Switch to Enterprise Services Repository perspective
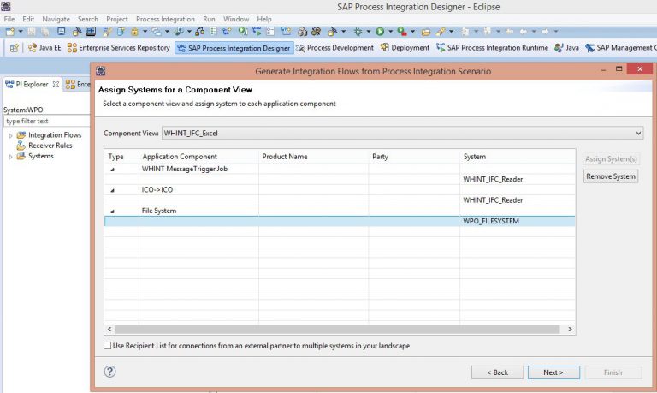The height and width of the screenshot is (393, 657). point(119,48)
